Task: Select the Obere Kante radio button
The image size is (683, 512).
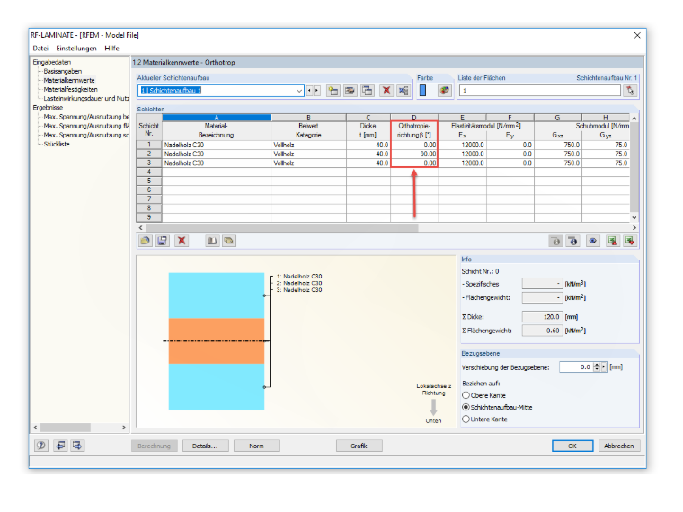Action: point(466,395)
